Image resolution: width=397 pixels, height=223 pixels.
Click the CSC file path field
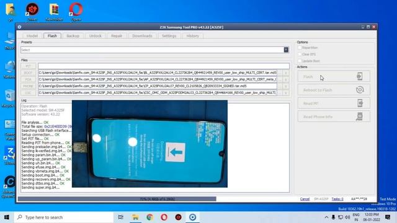158,93
